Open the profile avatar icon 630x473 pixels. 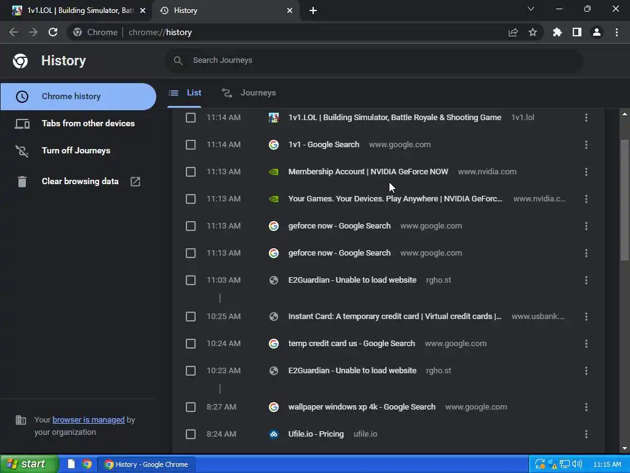coord(597,32)
